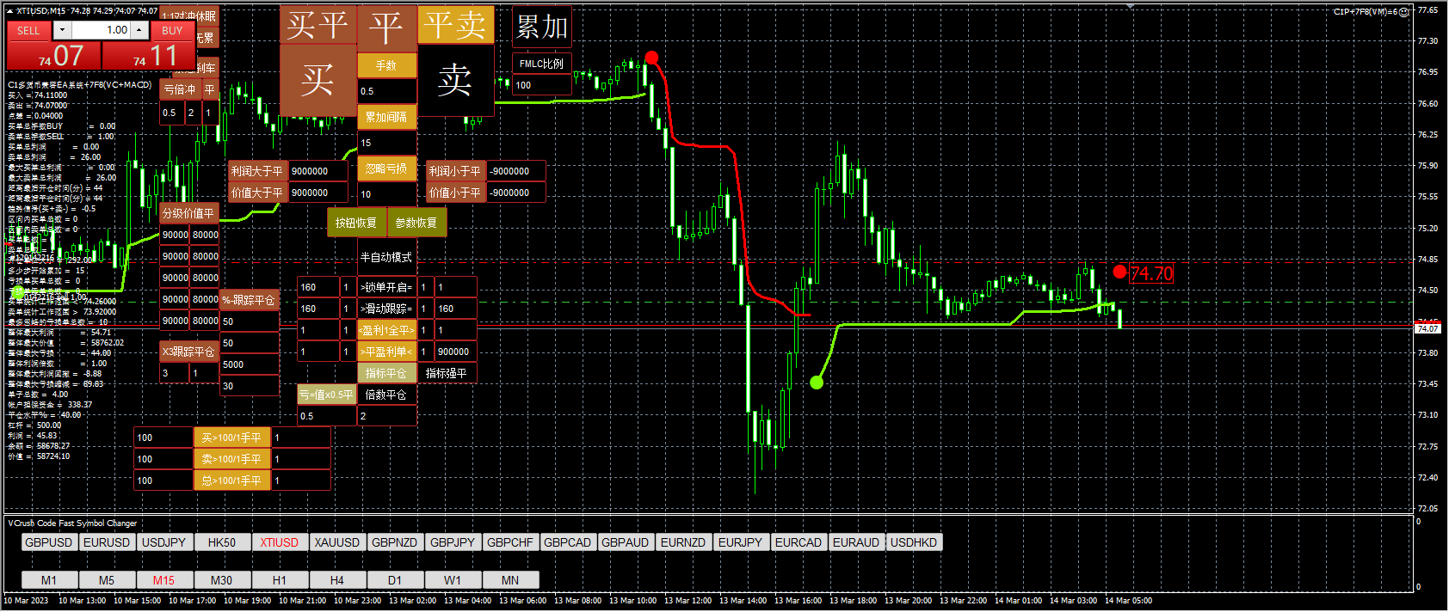Click the 指标强平 button

click(447, 373)
